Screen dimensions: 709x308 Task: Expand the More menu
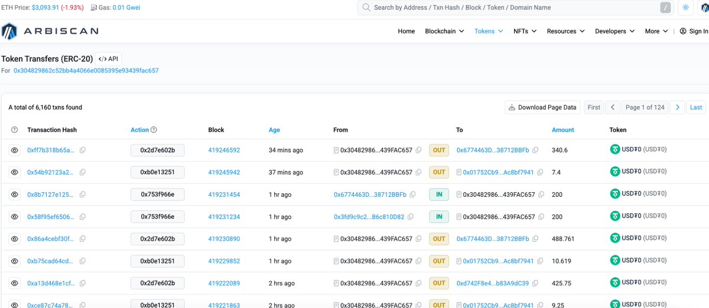tap(656, 31)
